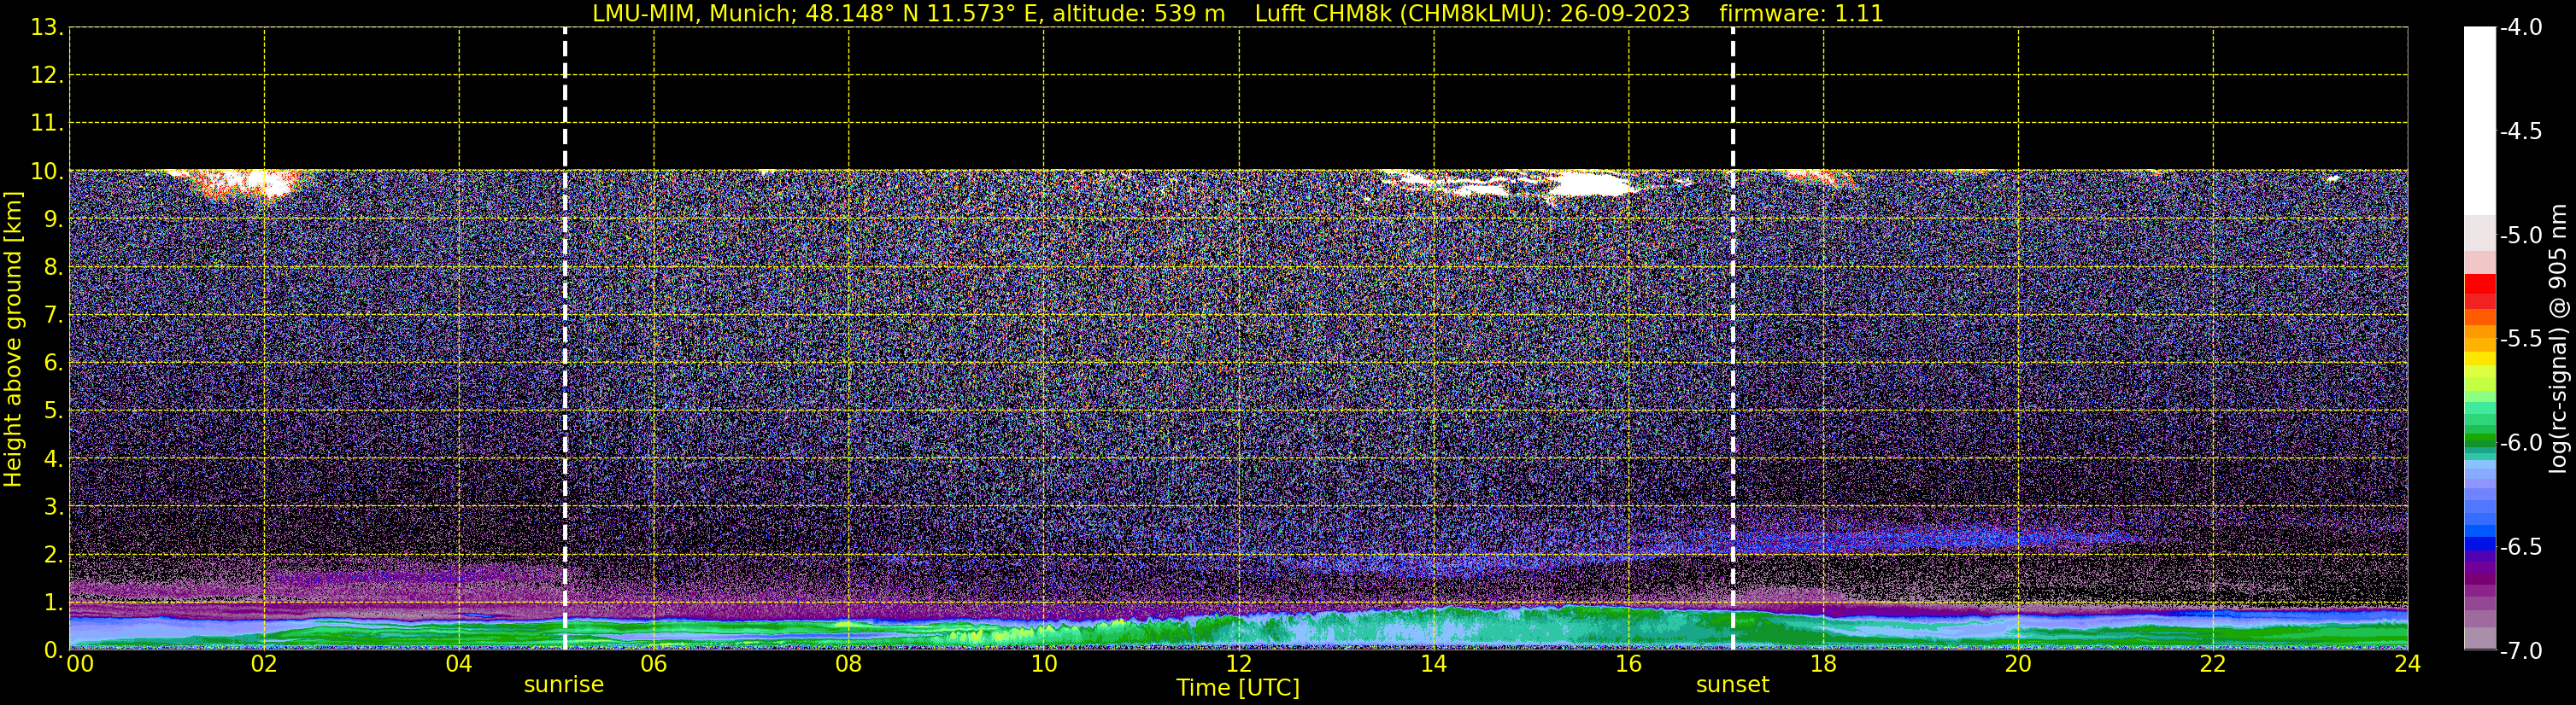Image resolution: width=2576 pixels, height=705 pixels.
Task: Click height axis tick label '8.'
Action: pos(54,268)
